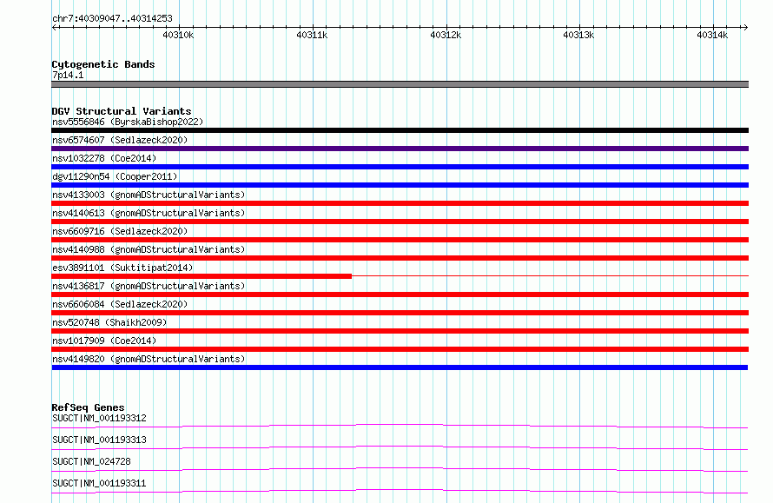Click the 40312k ruler label
This screenshot has width=773, height=503.
point(446,35)
